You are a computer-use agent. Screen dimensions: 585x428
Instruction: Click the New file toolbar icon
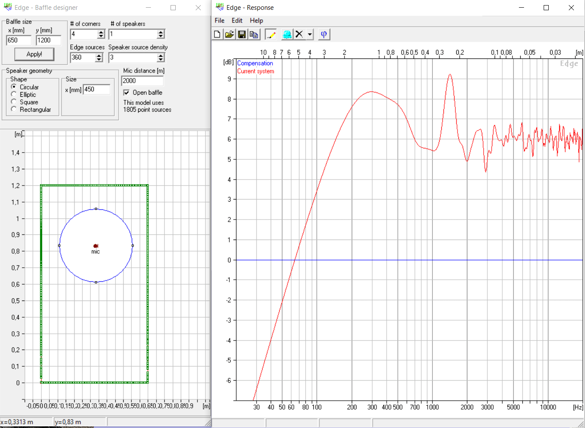pyautogui.click(x=217, y=35)
